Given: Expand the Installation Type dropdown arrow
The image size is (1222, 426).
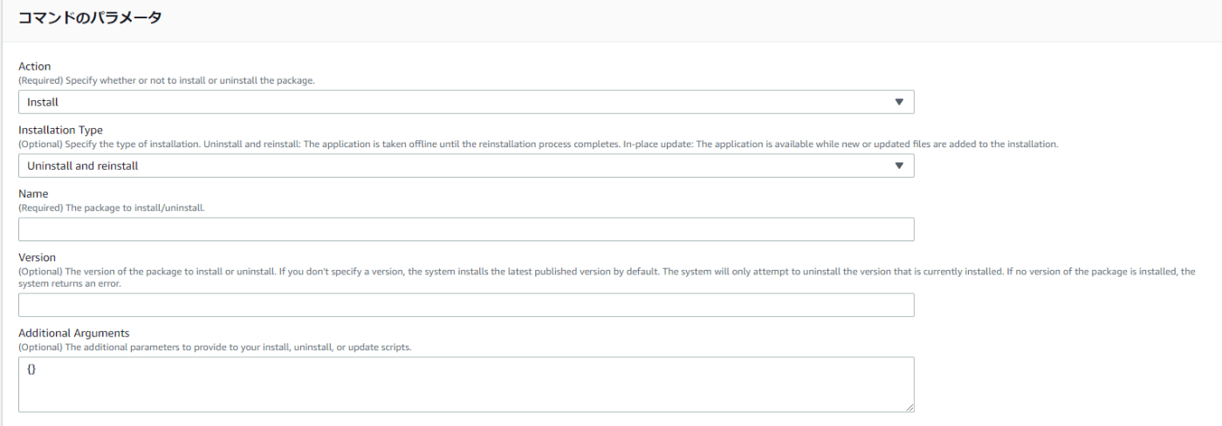Looking at the screenshot, I should (x=899, y=166).
